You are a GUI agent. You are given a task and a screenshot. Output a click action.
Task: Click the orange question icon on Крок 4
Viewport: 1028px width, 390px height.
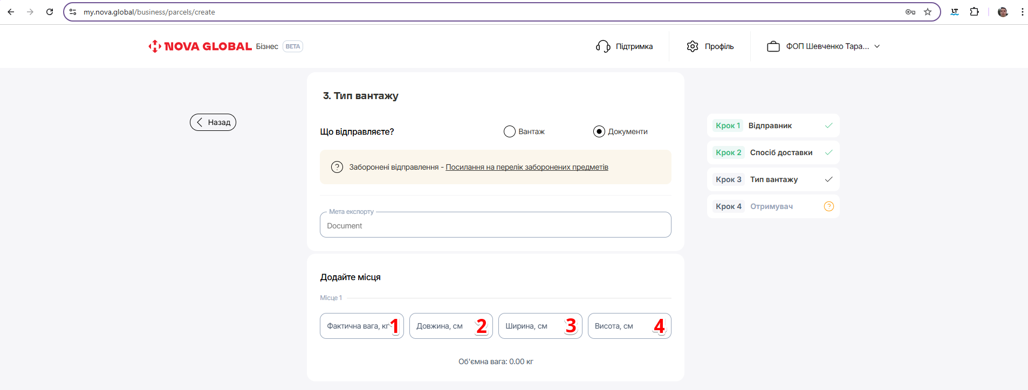click(829, 206)
